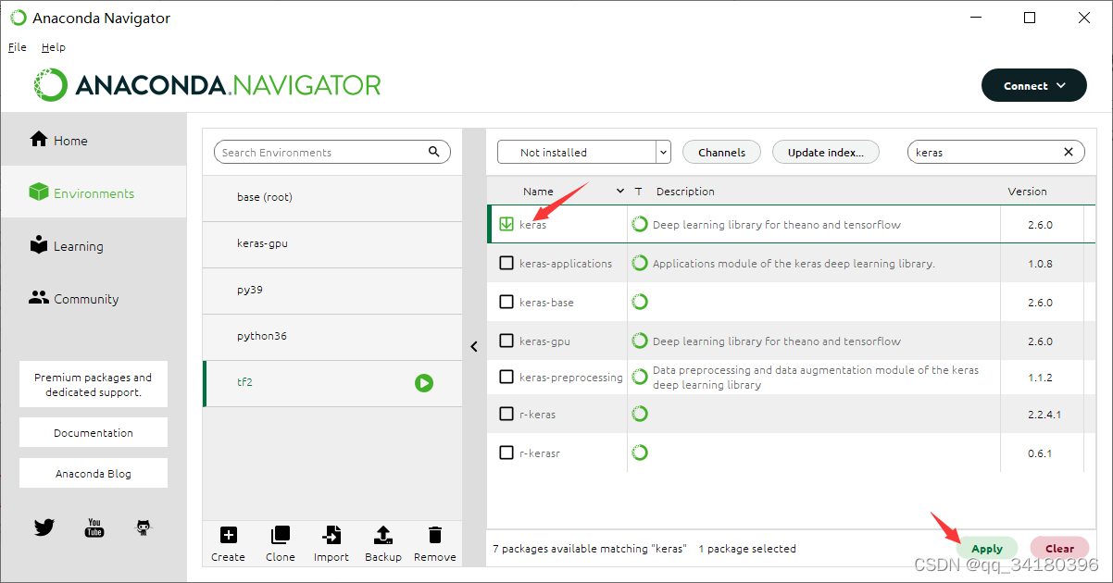The image size is (1113, 583).
Task: Click the loading circle icon in the r-keras row
Action: [639, 414]
